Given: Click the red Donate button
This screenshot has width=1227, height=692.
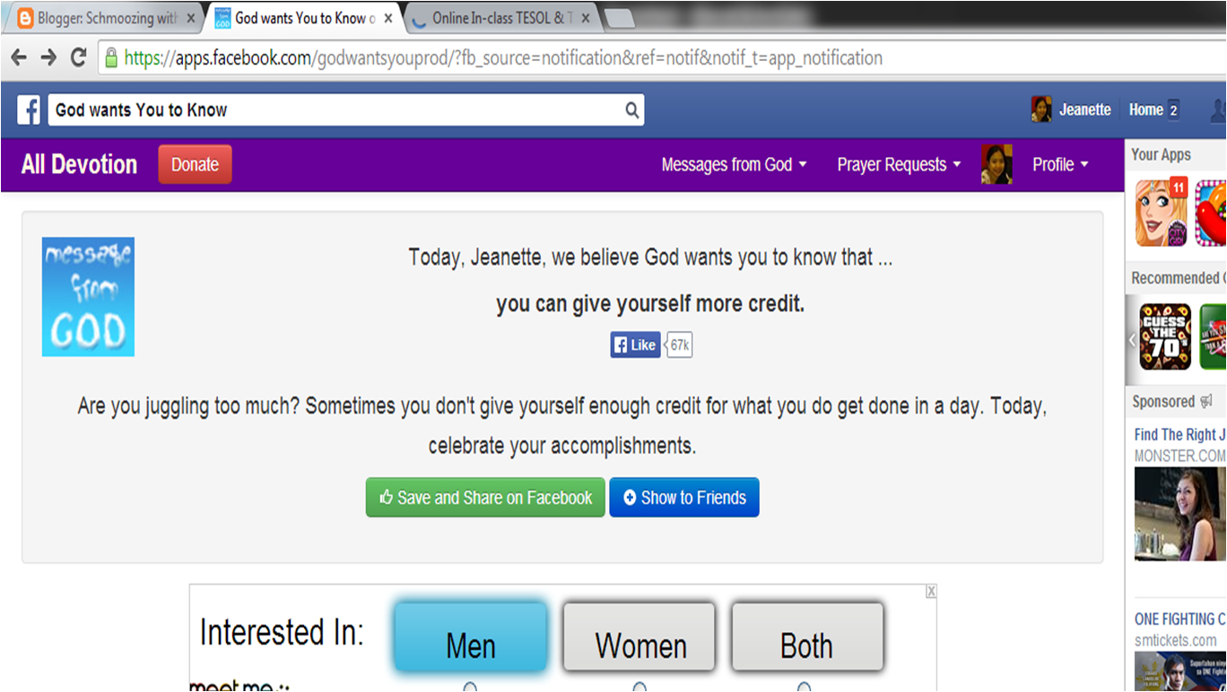Looking at the screenshot, I should 195,164.
